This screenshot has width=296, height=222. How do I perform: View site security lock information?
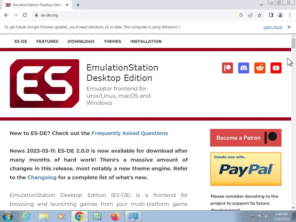[x=36, y=15]
